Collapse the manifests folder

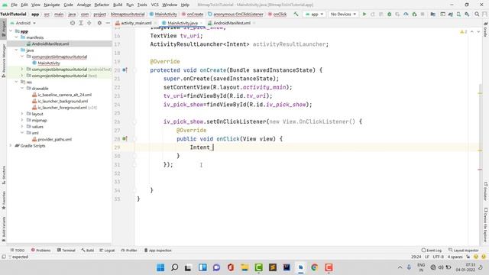17,37
